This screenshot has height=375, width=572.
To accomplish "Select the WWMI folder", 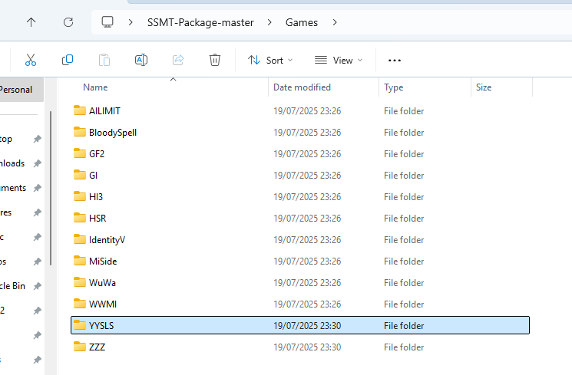I will pos(300,304).
